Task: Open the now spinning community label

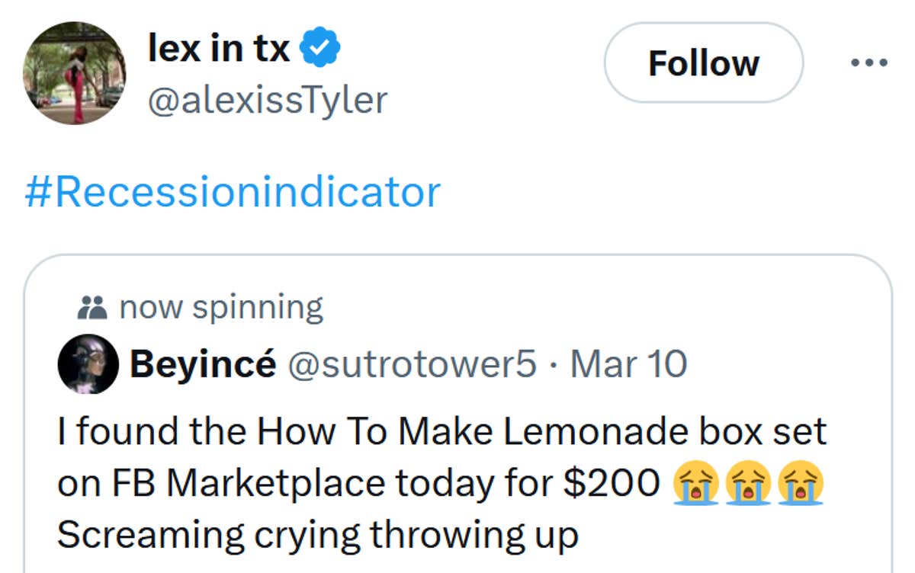Action: [221, 307]
